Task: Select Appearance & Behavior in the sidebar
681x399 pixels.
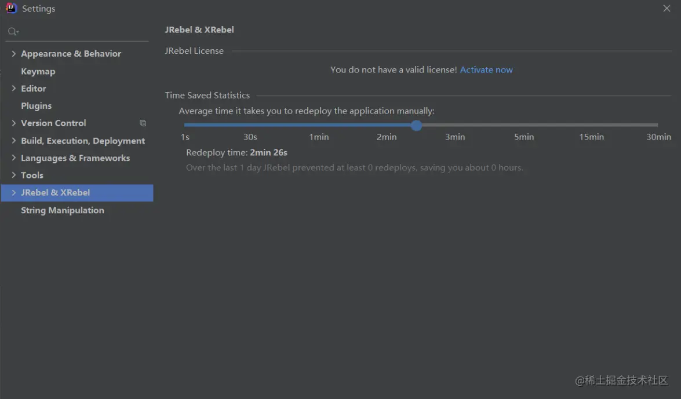Action: (71, 53)
